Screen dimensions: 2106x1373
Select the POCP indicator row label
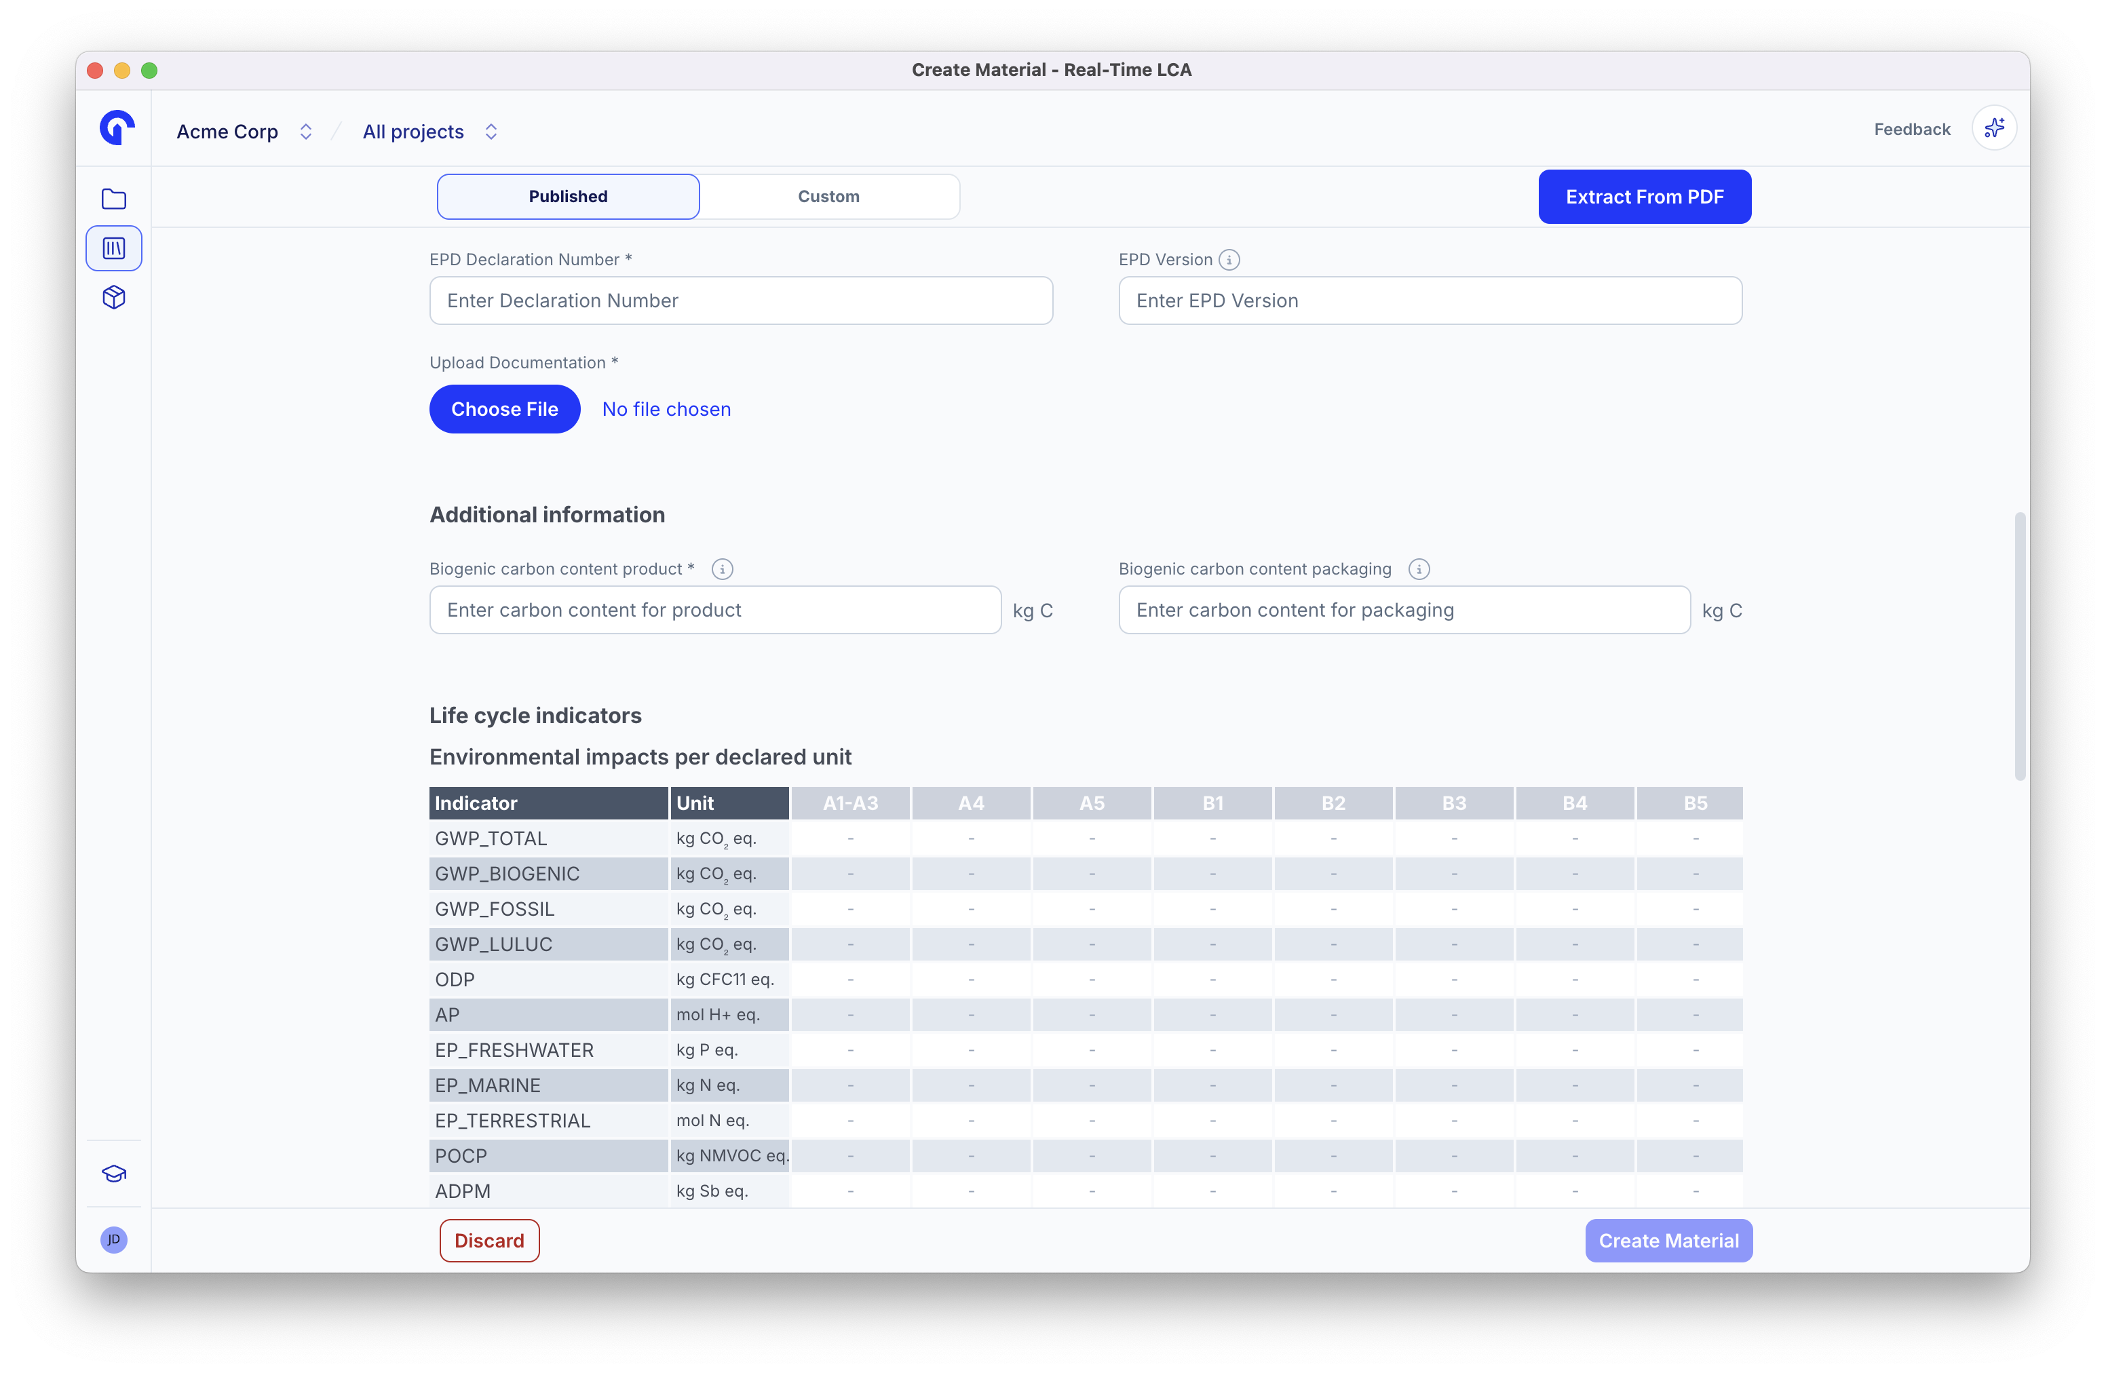coord(549,1156)
